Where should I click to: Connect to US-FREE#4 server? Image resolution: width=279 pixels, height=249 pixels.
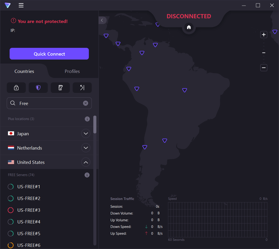[x=29, y=222]
